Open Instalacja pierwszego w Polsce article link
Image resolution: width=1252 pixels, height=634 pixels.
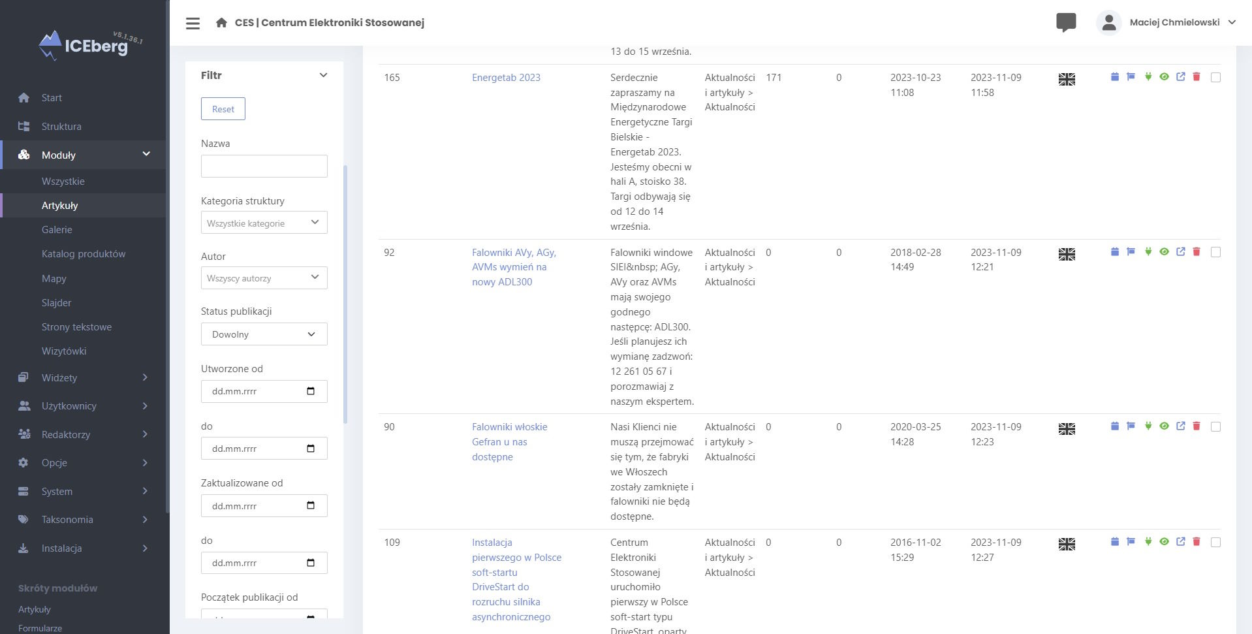(516, 580)
